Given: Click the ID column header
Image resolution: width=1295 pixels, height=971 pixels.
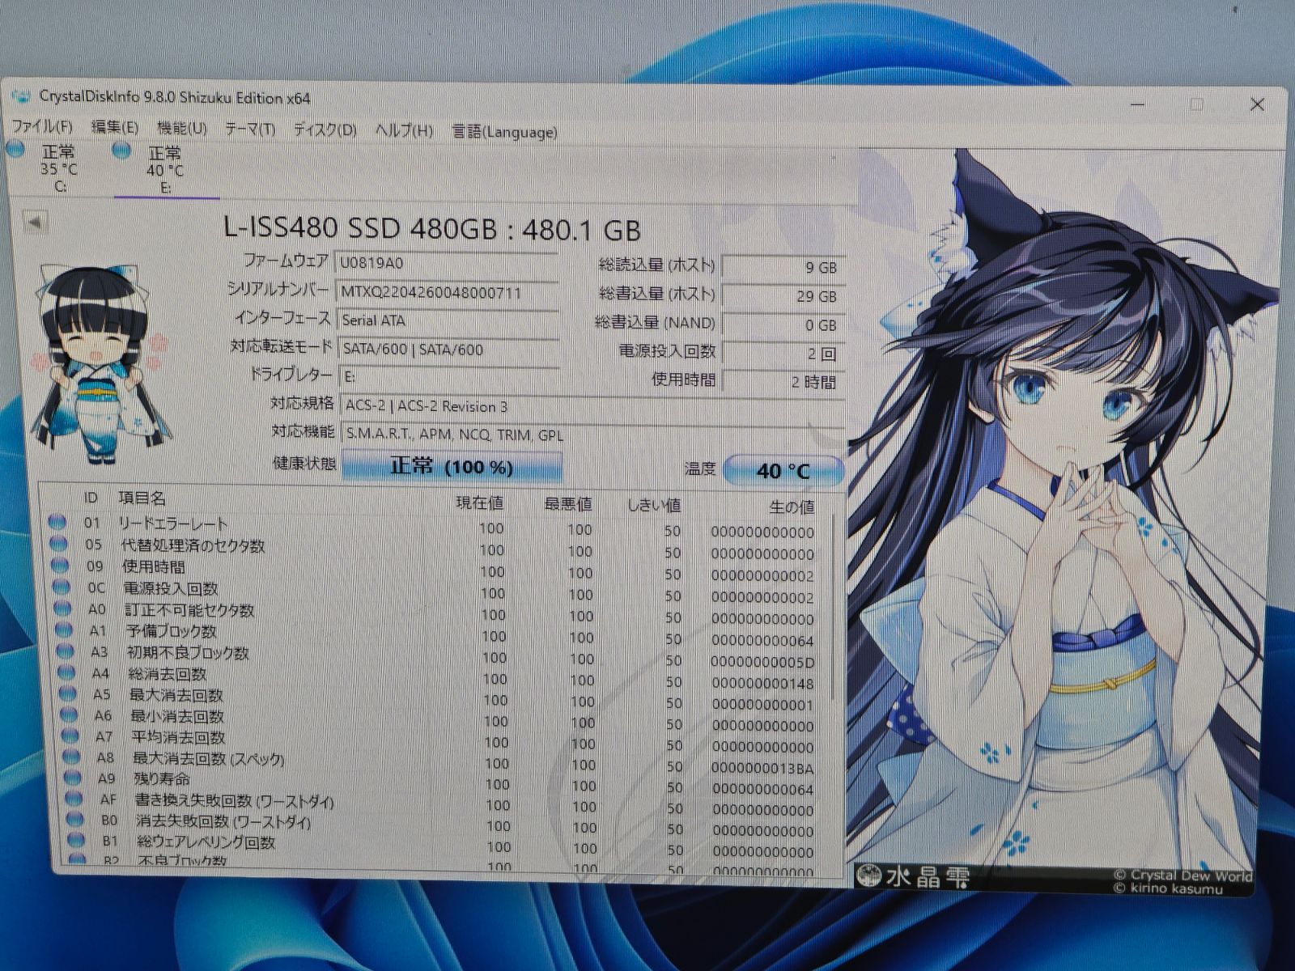Looking at the screenshot, I should pyautogui.click(x=91, y=497).
